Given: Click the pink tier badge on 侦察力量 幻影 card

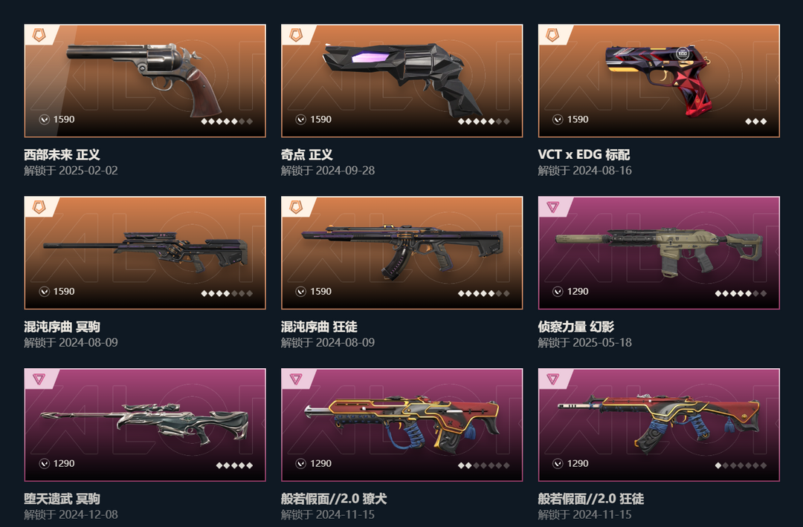Looking at the screenshot, I should [553, 206].
